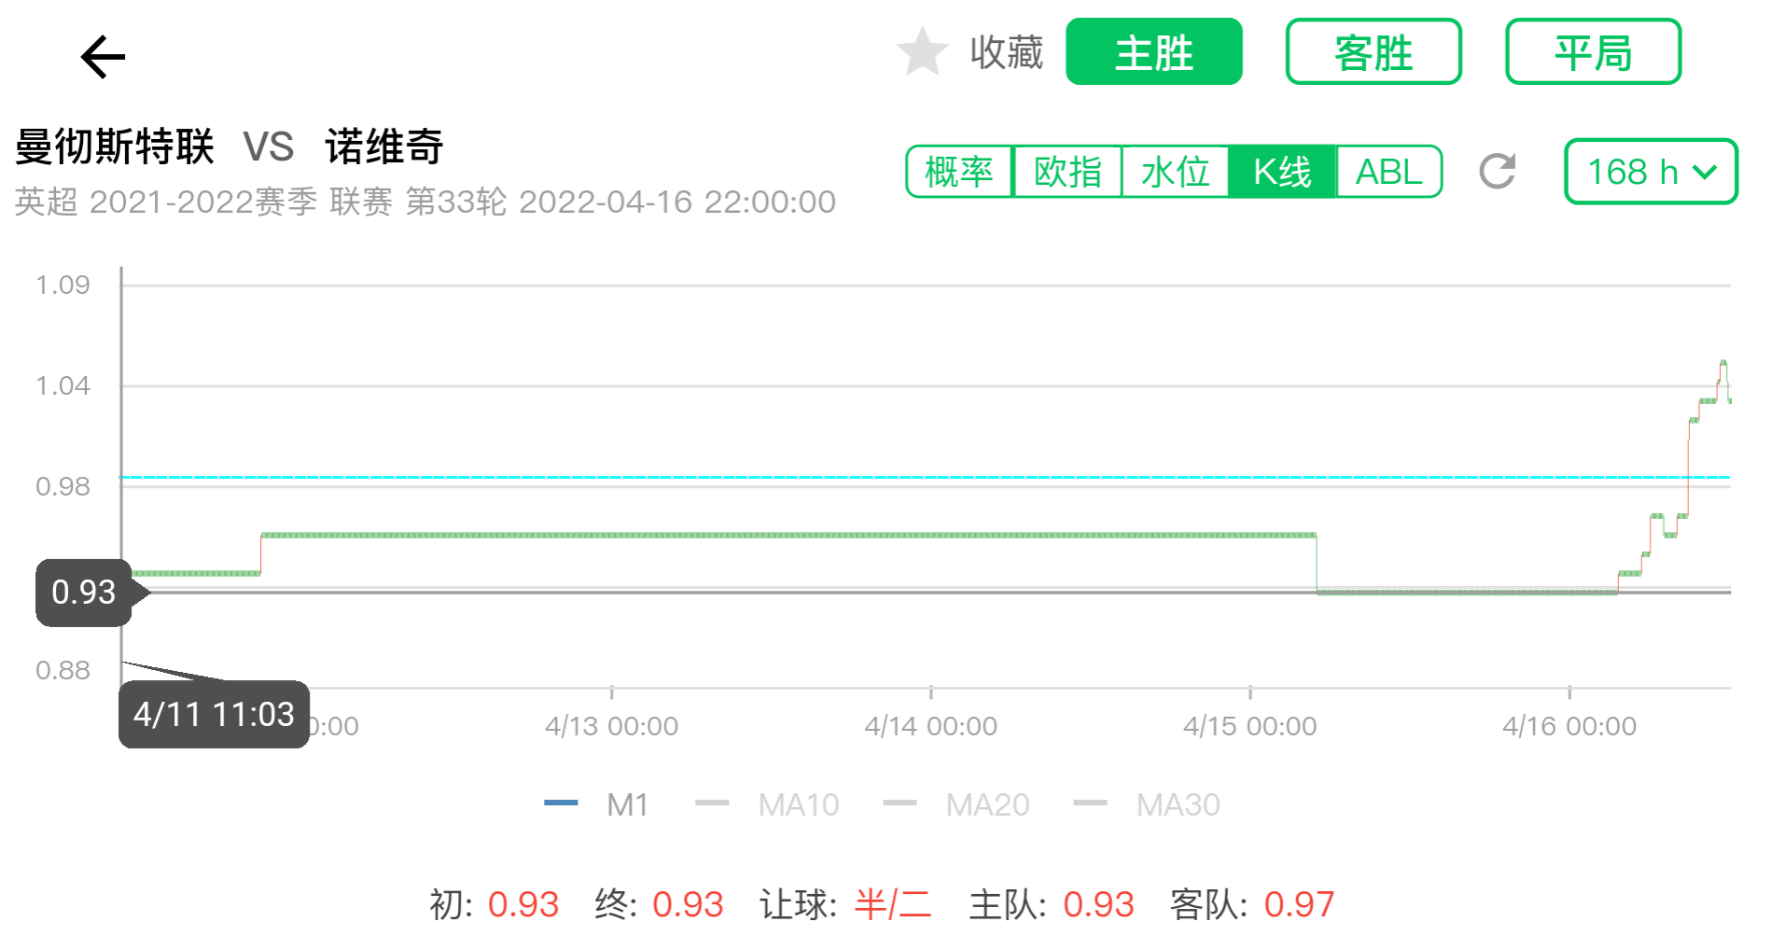Toggle the M1 legend series
1771x936 pixels.
pos(597,803)
